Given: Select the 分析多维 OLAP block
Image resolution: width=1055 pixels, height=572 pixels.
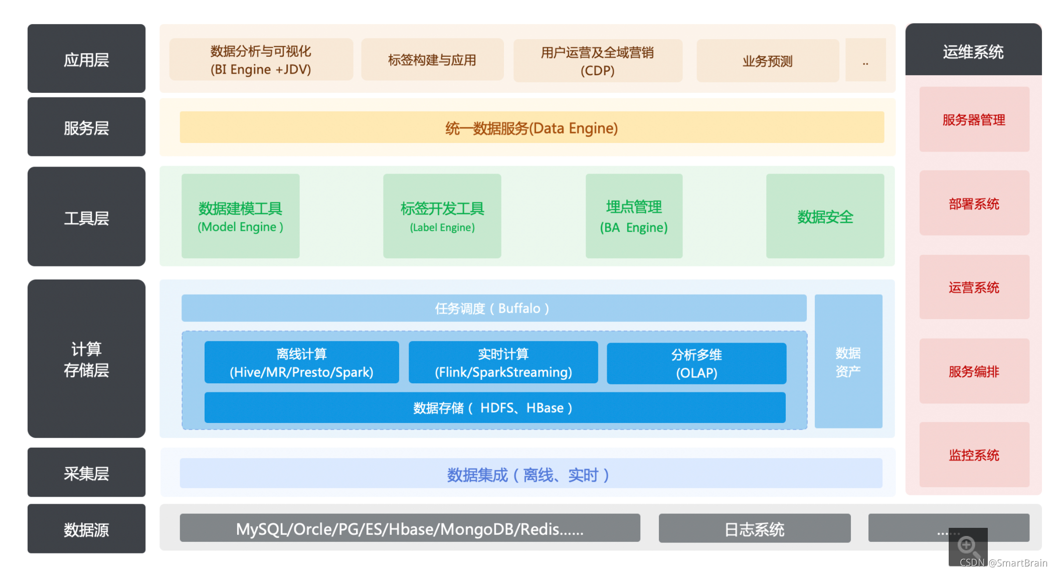Looking at the screenshot, I should click(x=696, y=364).
